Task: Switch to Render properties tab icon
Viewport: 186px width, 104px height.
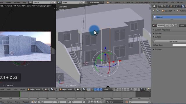Action: (159, 6)
